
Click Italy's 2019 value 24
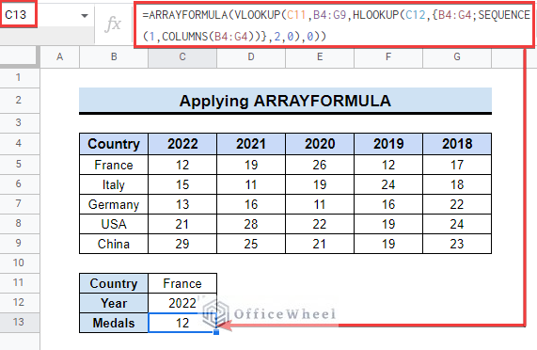pos(388,185)
